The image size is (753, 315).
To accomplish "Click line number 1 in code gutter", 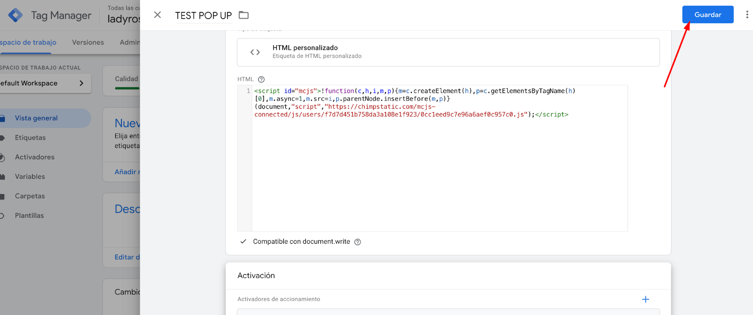I will (x=248, y=91).
